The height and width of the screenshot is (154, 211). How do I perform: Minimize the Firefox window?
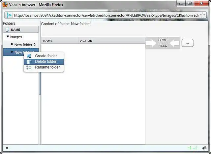click(x=181, y=3)
